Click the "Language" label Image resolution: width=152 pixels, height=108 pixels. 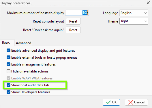[110, 13]
